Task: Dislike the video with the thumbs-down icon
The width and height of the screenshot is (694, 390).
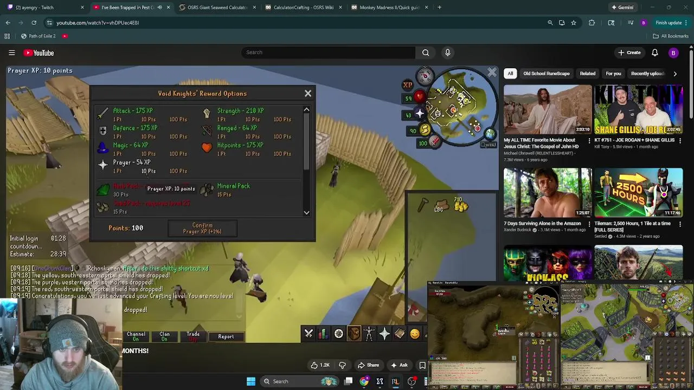Action: tap(342, 365)
